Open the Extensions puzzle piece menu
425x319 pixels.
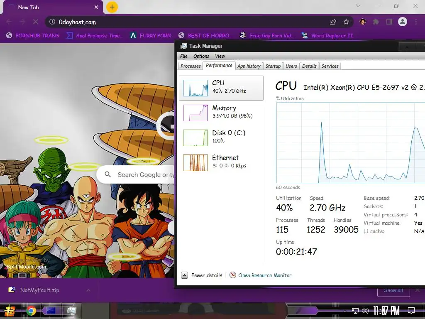point(376,22)
